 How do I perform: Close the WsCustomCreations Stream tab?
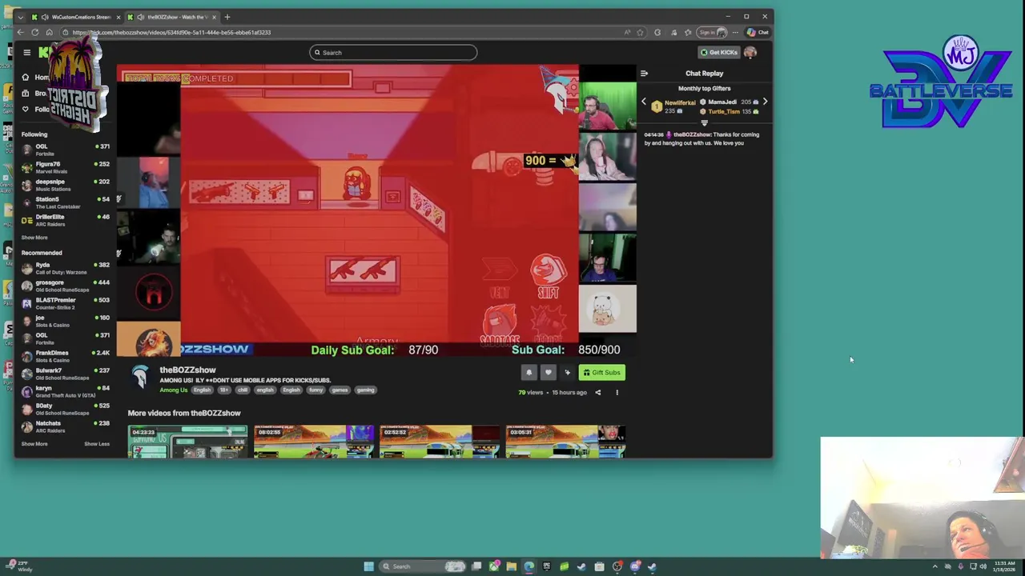coord(118,17)
